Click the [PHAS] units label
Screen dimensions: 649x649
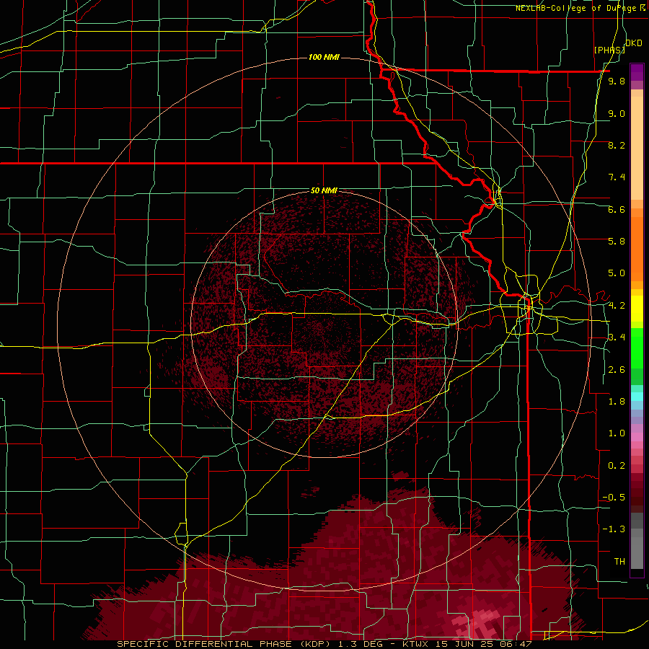click(609, 50)
